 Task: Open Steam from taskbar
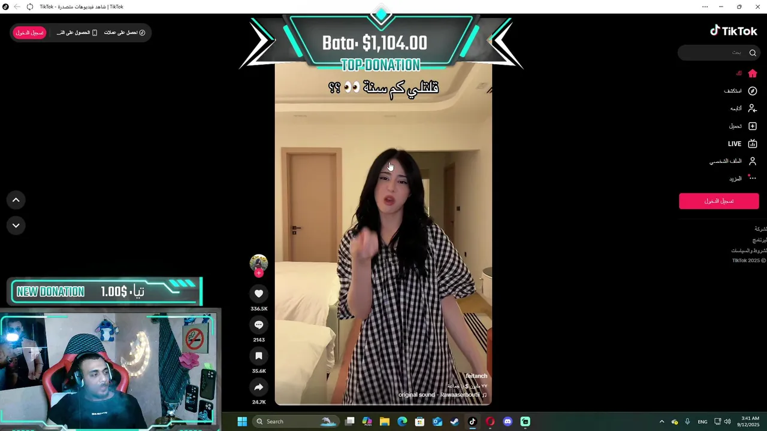coord(455,421)
